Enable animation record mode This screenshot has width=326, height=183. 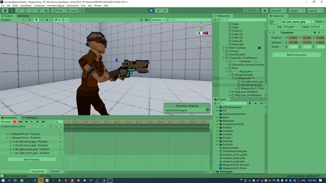(15, 122)
